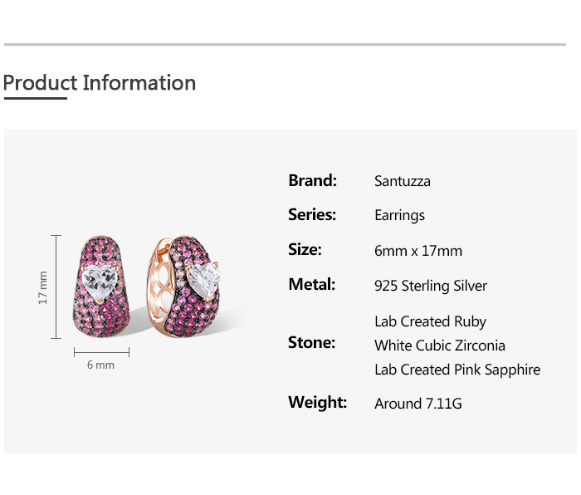Click the Santuzza brand name
This screenshot has height=495, width=581.
[403, 181]
